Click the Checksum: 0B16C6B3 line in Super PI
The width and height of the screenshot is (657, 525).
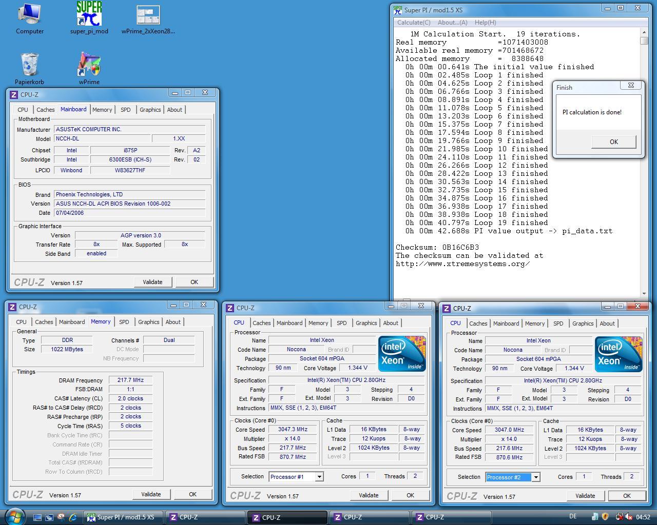(x=437, y=247)
